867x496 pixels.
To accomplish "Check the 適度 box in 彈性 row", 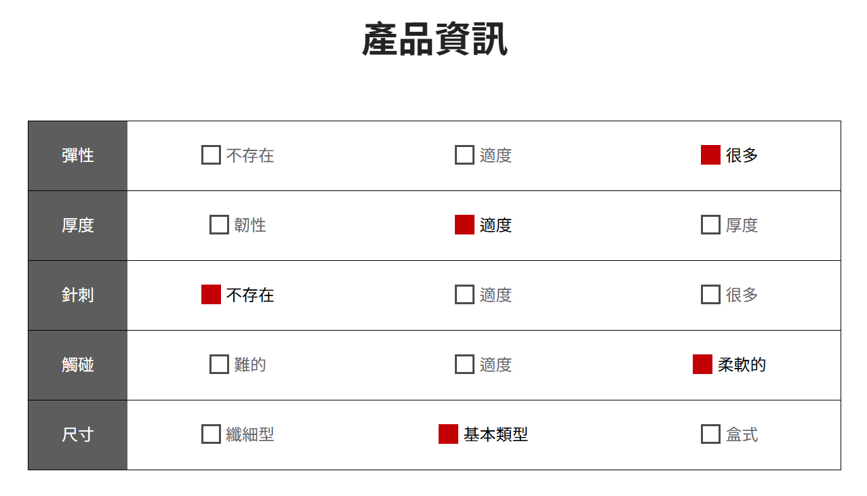I will [x=464, y=155].
